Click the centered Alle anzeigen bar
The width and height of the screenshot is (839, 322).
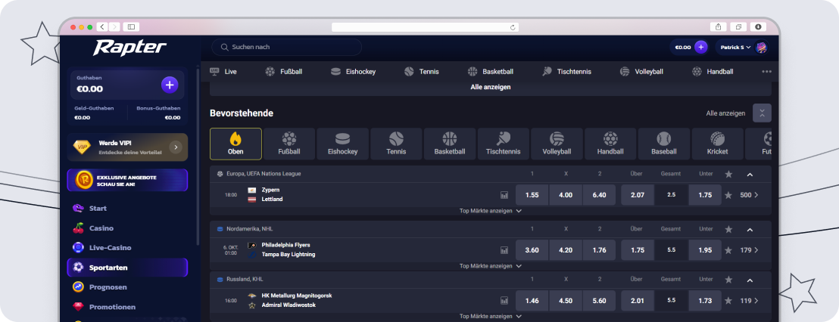click(x=491, y=87)
